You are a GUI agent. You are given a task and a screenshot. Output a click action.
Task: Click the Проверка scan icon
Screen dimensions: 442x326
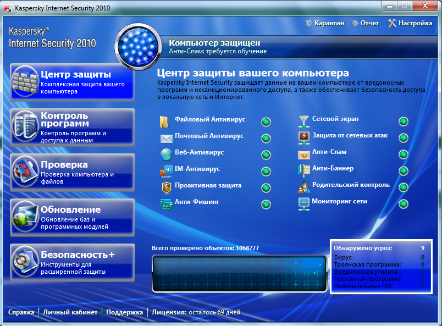pos(25,172)
